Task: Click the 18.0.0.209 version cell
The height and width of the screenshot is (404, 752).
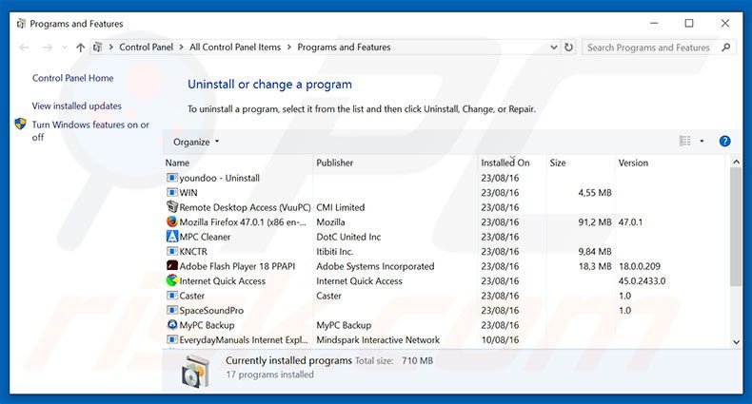Action: [x=640, y=266]
